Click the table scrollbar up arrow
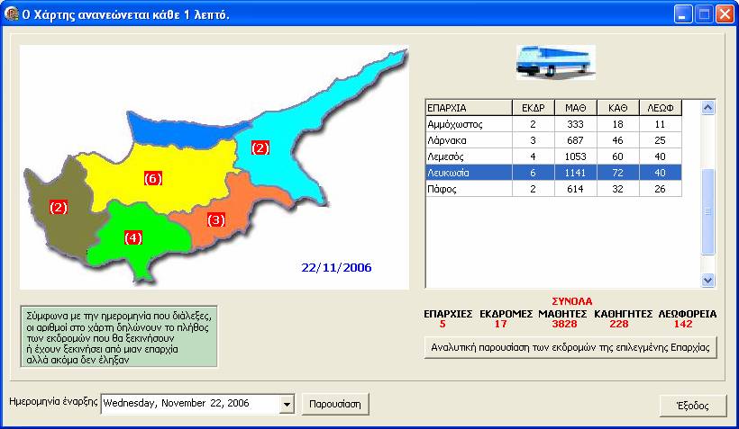Screen dimensions: 739x429 coord(707,108)
